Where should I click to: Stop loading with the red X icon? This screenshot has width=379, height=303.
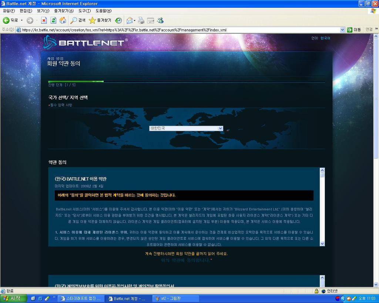pyautogui.click(x=44, y=20)
